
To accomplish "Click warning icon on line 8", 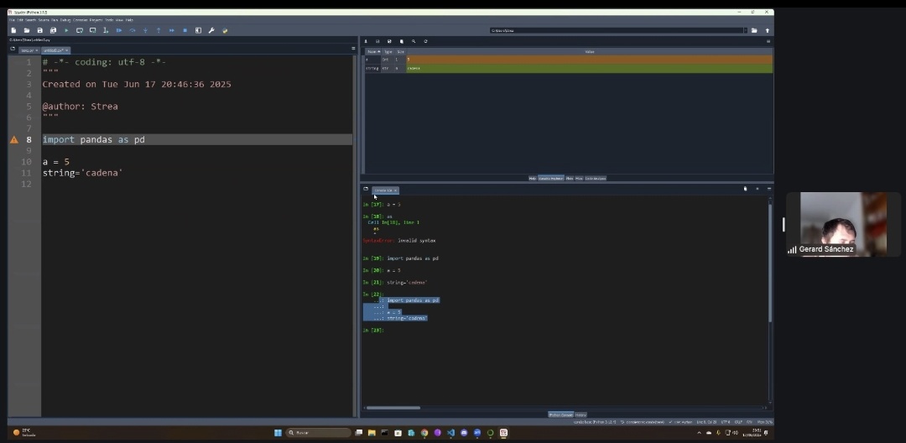I will (x=14, y=140).
